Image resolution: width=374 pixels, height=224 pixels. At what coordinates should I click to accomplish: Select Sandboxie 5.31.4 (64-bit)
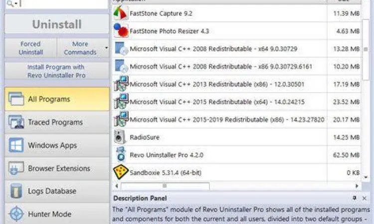[x=236, y=172]
